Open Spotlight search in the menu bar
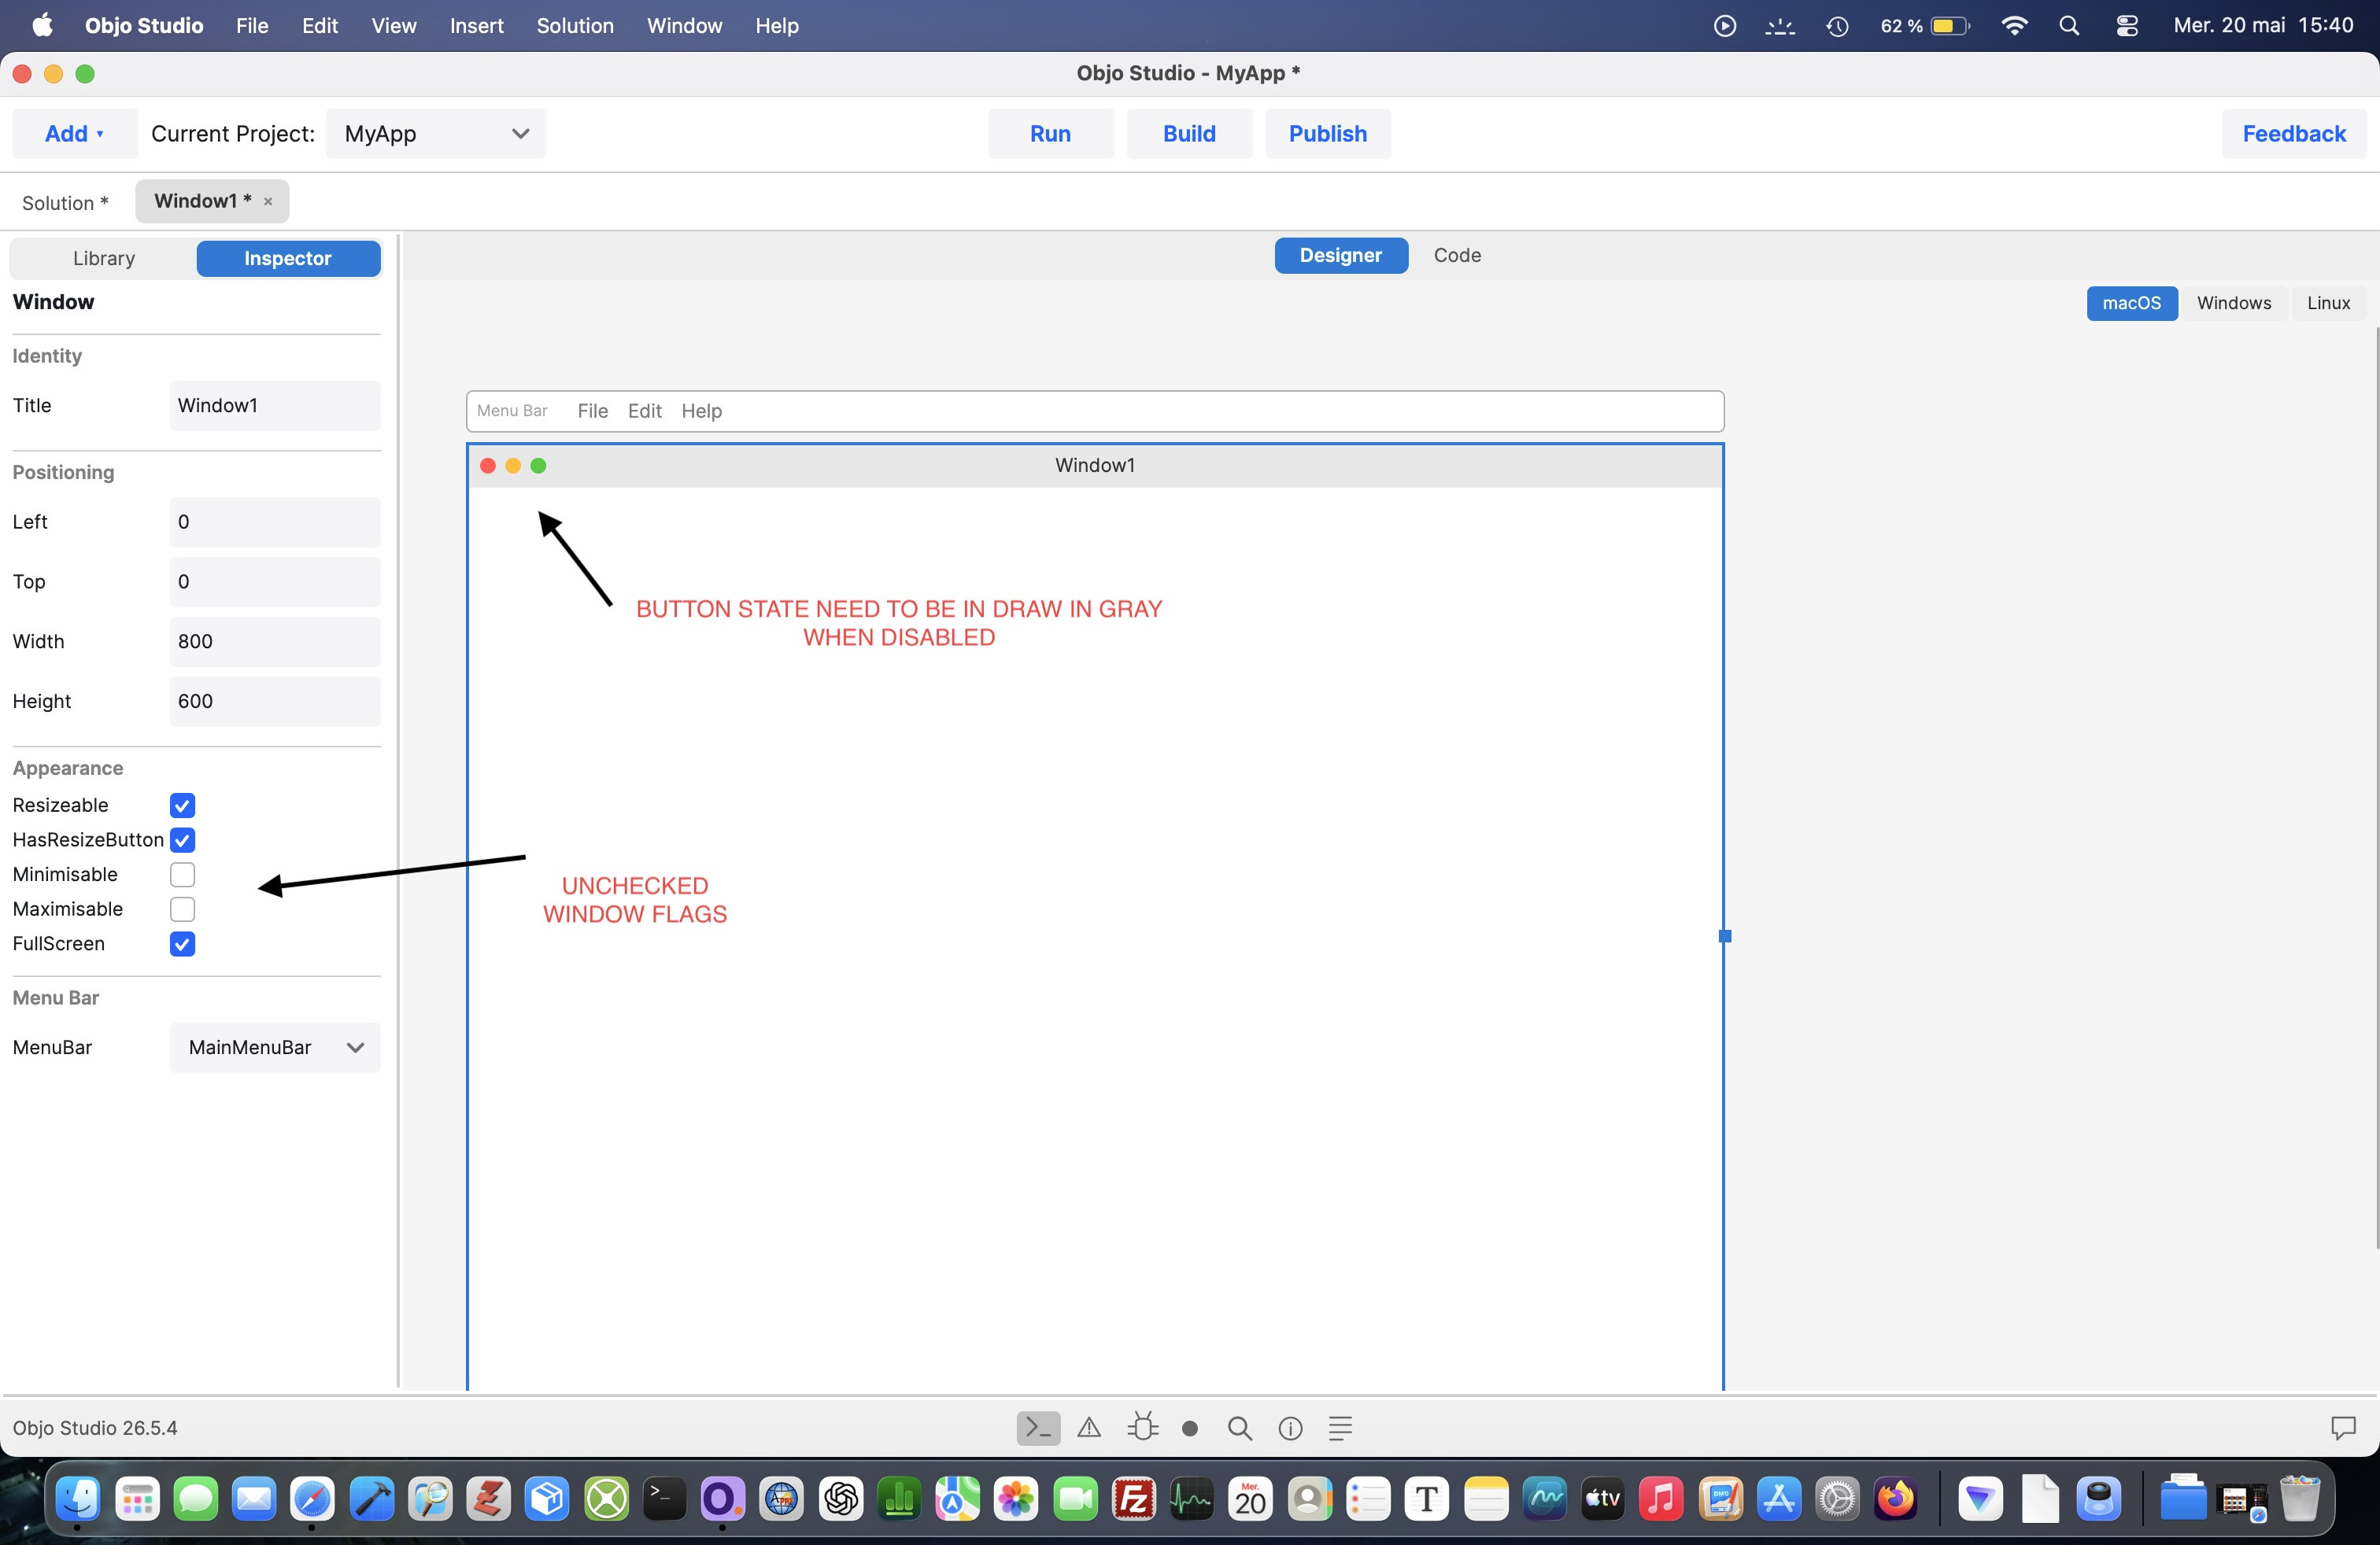This screenshot has height=1545, width=2380. [2069, 26]
